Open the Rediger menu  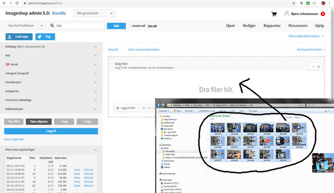click(249, 25)
